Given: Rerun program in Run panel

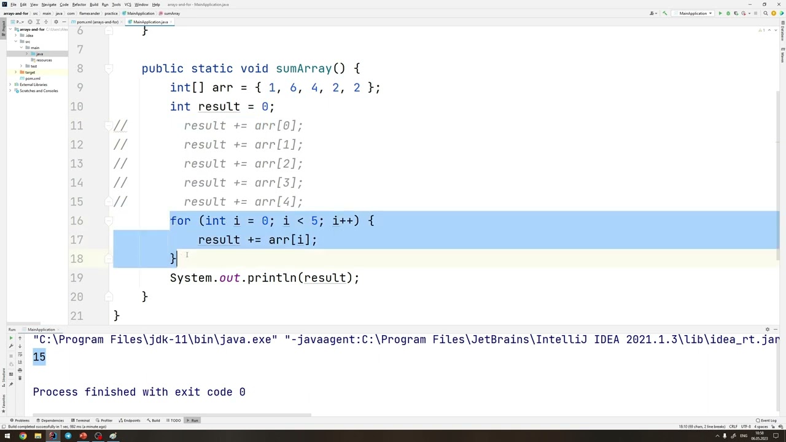Looking at the screenshot, I should pos(11,338).
